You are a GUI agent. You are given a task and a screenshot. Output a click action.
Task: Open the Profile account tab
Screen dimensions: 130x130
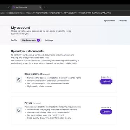[x=14, y=40]
